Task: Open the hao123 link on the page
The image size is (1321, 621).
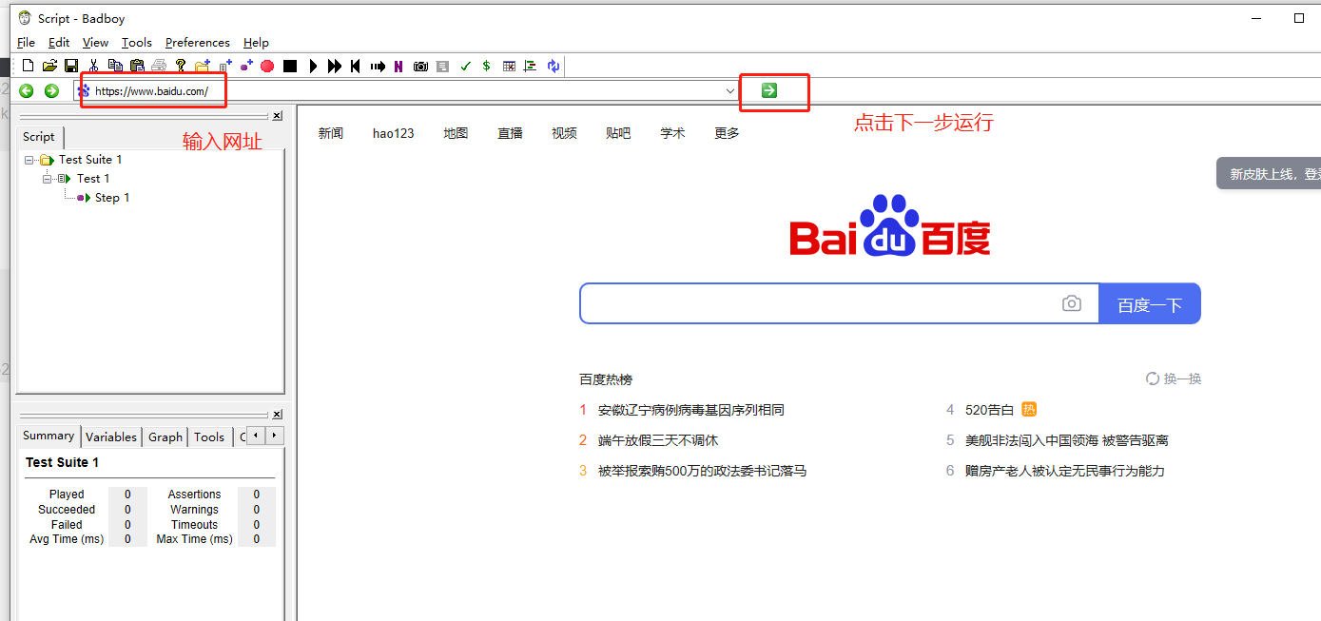Action: tap(393, 133)
